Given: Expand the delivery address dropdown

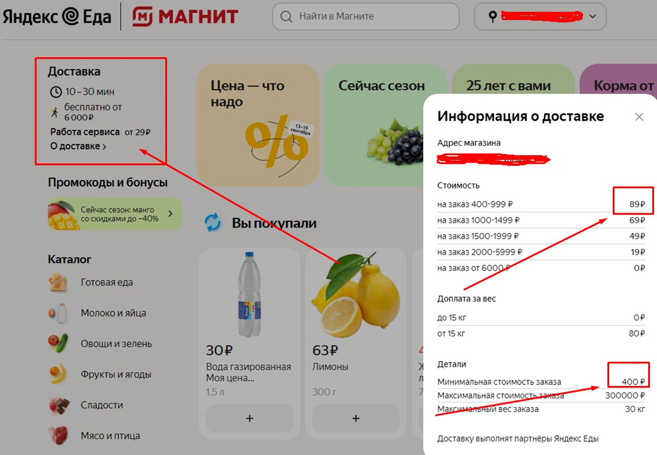Looking at the screenshot, I should tap(593, 16).
